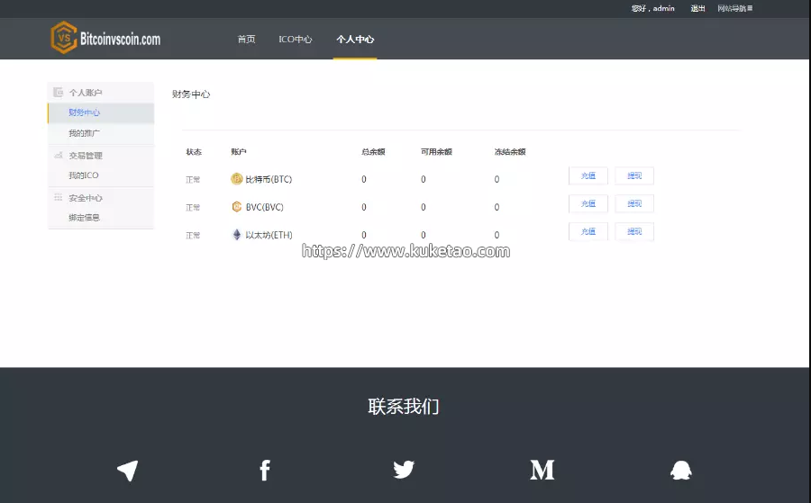This screenshot has width=811, height=503.
Task: Click the 个人账户 wallet icon in sidebar
Action: click(x=58, y=92)
